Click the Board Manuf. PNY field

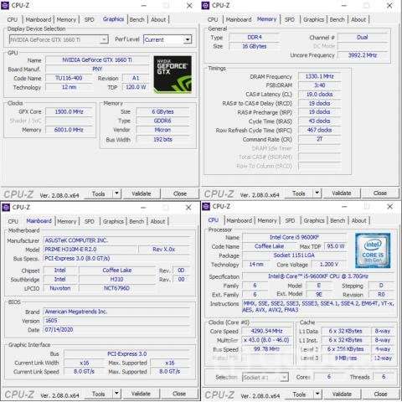[x=97, y=69]
